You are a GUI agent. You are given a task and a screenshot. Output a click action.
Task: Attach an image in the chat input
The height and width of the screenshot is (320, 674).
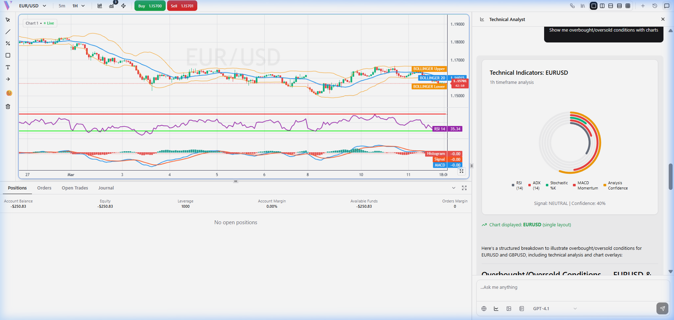pos(509,309)
